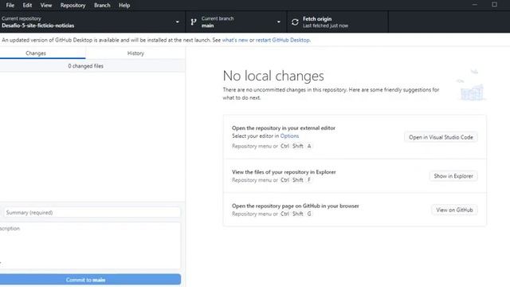Image resolution: width=510 pixels, height=287 pixels.
Task: Open the View menu
Action: pos(46,6)
